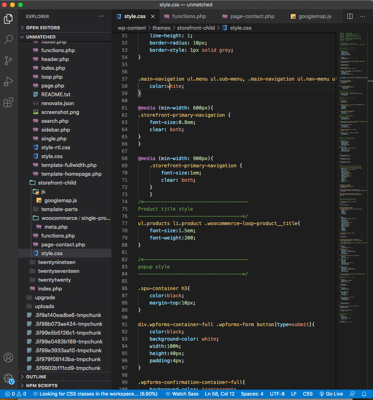Close the style.css editor tab
Image resolution: width=373 pixels, height=400 pixels.
point(153,16)
